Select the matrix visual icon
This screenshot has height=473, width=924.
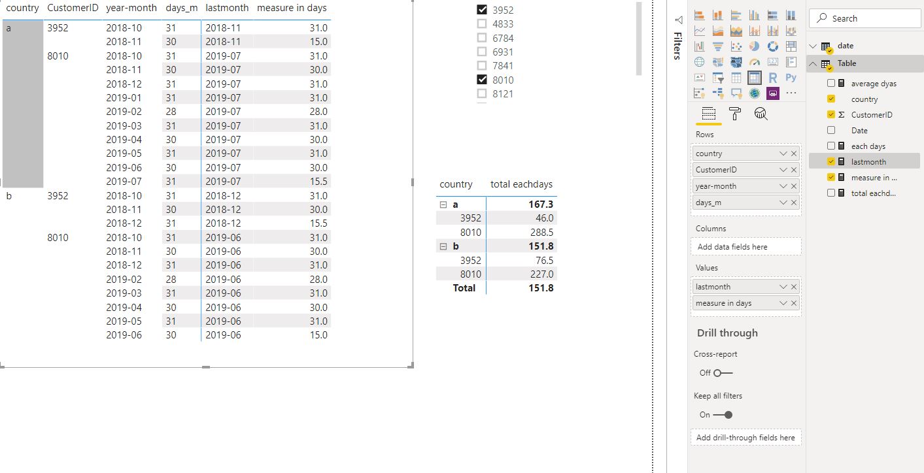pos(755,78)
